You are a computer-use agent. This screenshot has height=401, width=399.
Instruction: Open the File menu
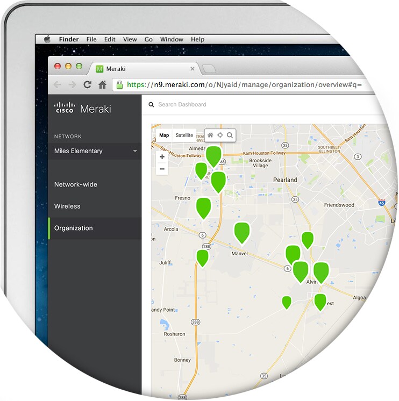pyautogui.click(x=91, y=39)
